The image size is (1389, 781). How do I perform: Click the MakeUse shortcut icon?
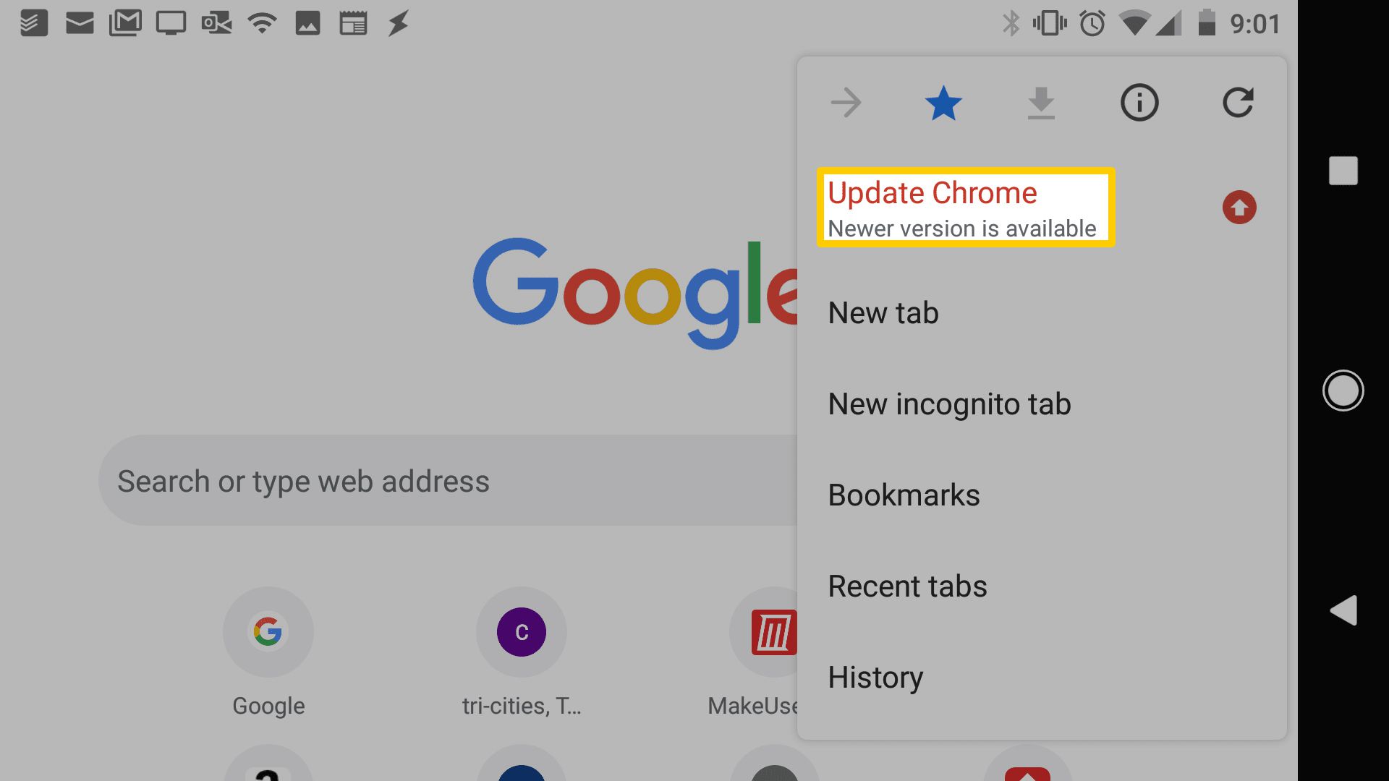[x=772, y=631]
